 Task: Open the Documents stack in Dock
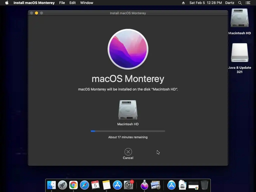[182, 185]
